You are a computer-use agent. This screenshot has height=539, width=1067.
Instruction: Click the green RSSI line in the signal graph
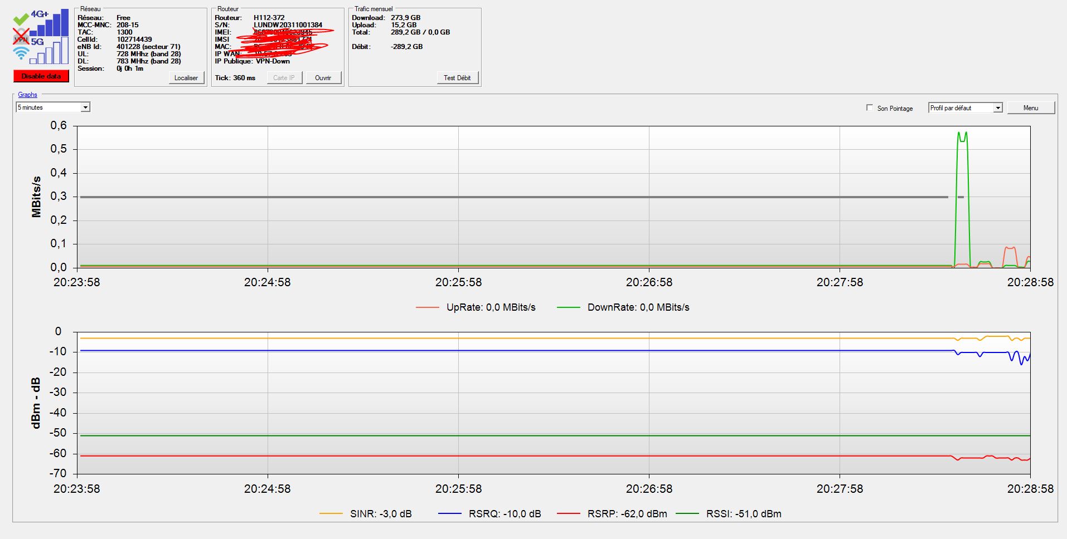(x=555, y=435)
